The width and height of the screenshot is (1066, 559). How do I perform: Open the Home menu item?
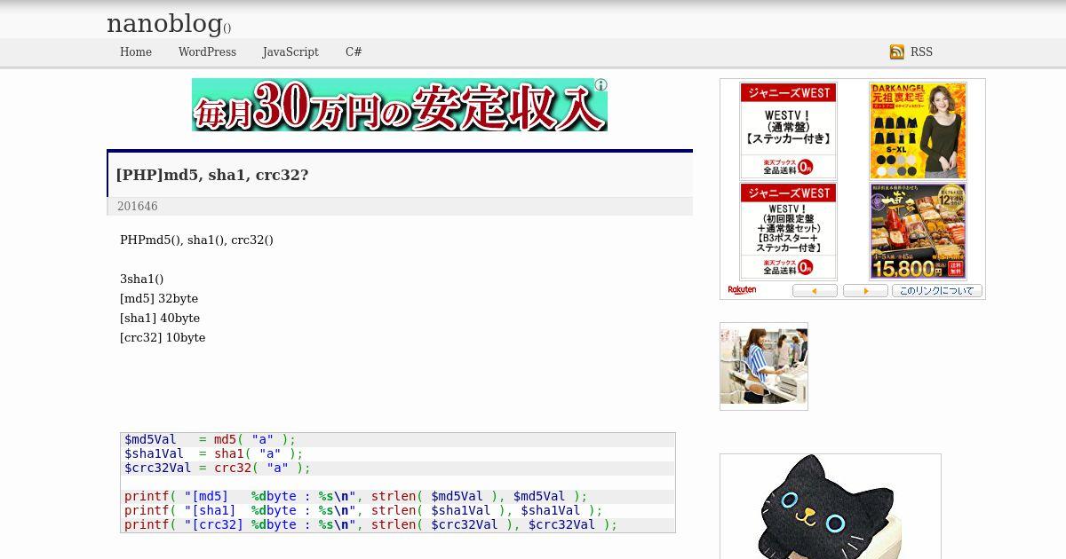(136, 52)
